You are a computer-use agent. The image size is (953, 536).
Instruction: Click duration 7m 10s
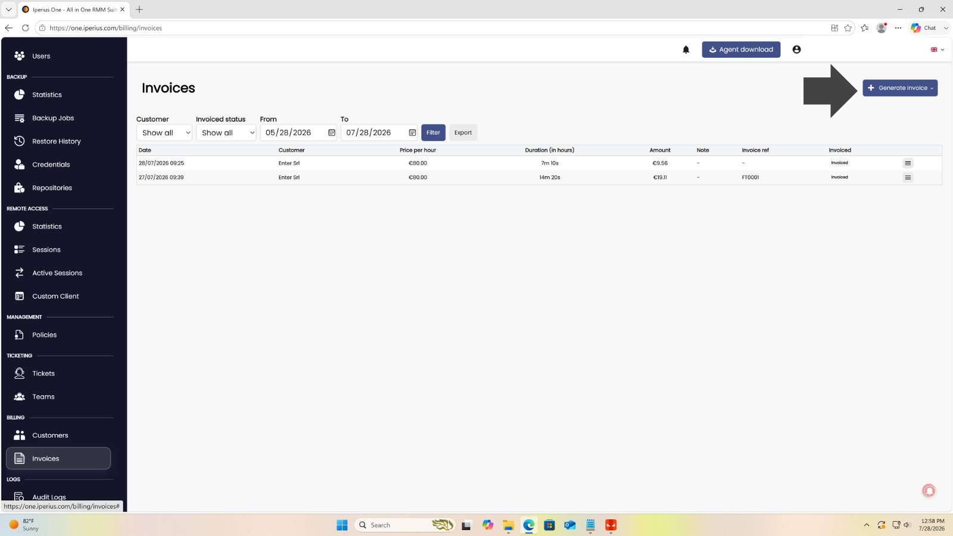(550, 163)
